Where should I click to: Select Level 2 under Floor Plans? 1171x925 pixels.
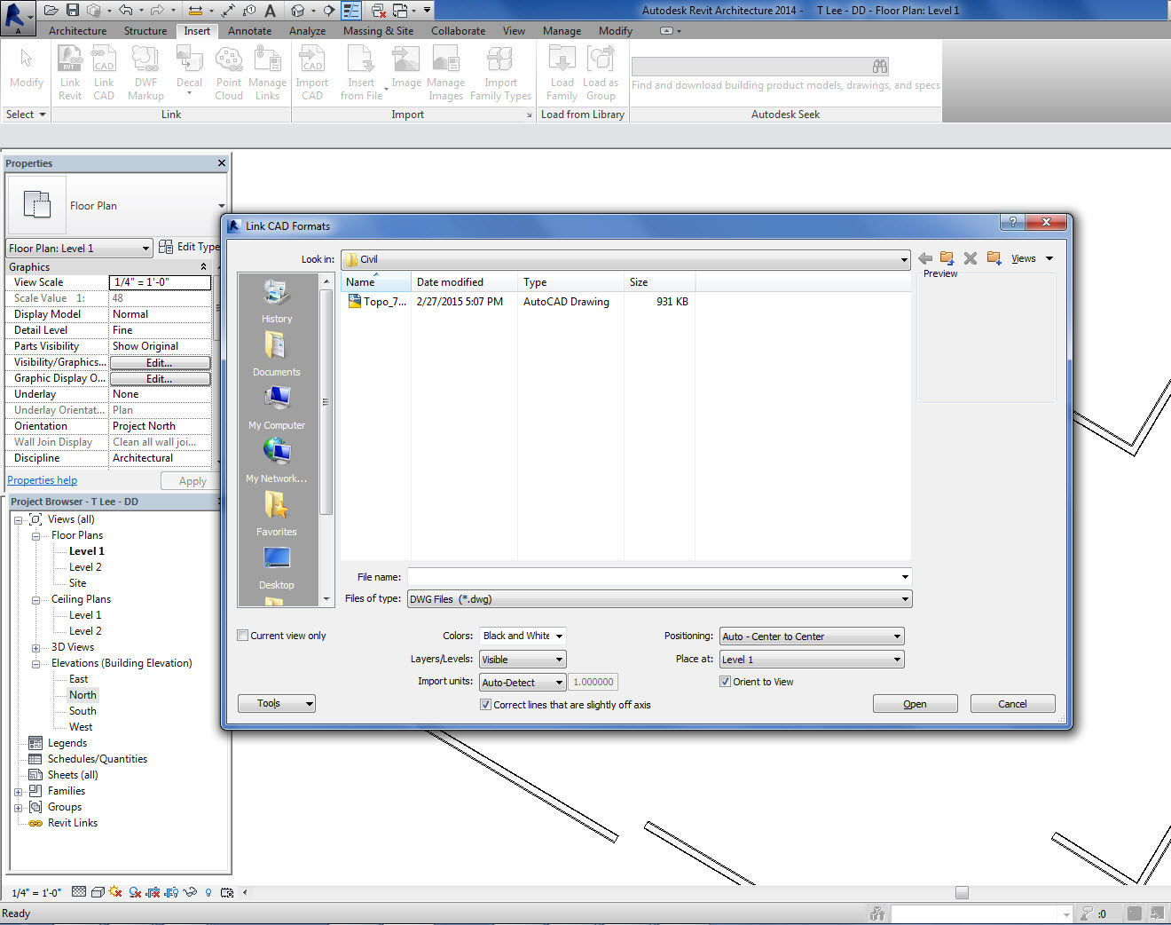click(85, 567)
